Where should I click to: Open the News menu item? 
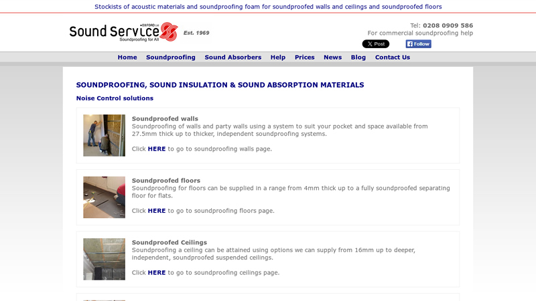coord(332,58)
